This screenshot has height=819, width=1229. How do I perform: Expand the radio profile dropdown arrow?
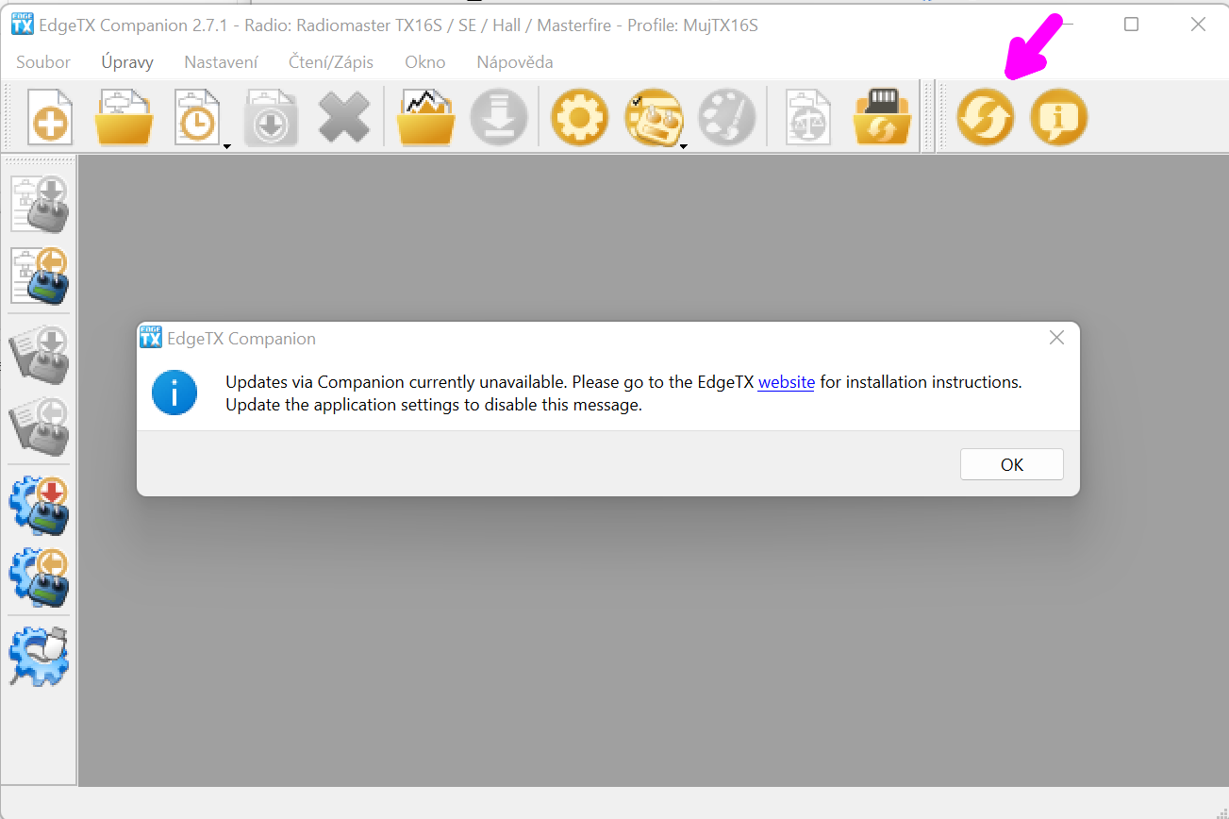[x=683, y=146]
